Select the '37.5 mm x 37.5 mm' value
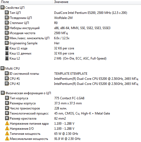The height and width of the screenshot is (142, 141). pyautogui.click(x=68, y=103)
